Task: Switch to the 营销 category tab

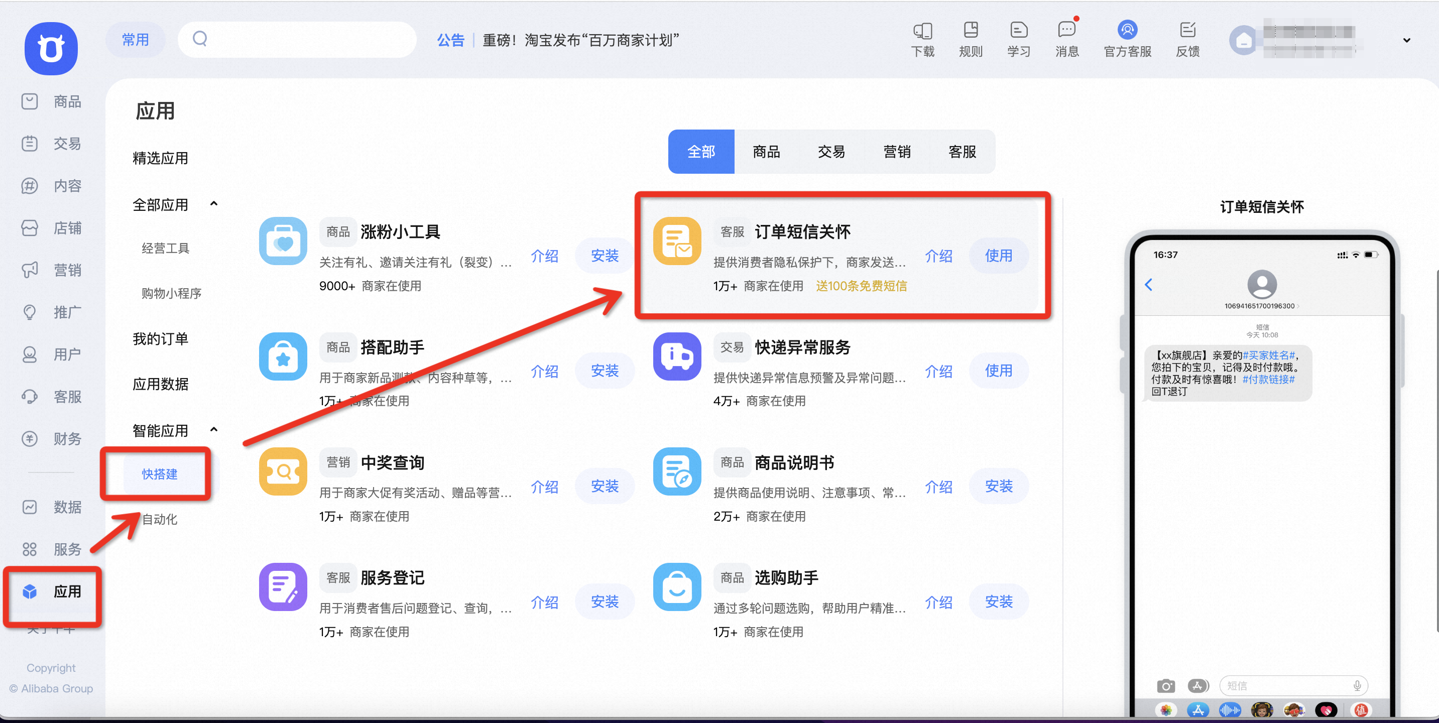Action: click(897, 152)
